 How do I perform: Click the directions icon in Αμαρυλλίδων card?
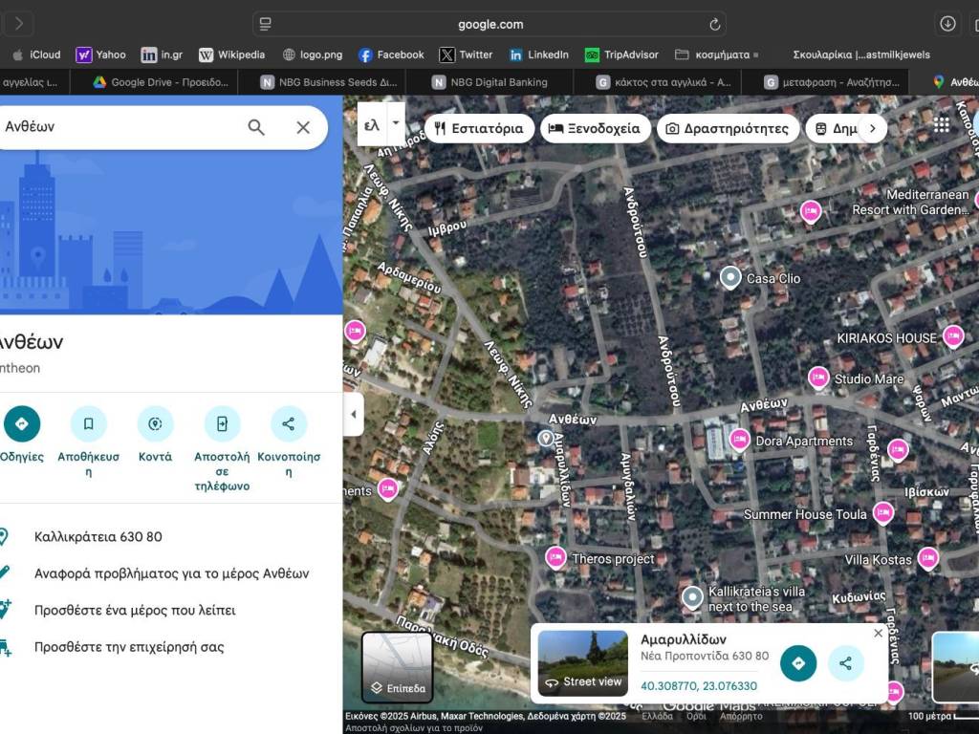[x=798, y=663]
